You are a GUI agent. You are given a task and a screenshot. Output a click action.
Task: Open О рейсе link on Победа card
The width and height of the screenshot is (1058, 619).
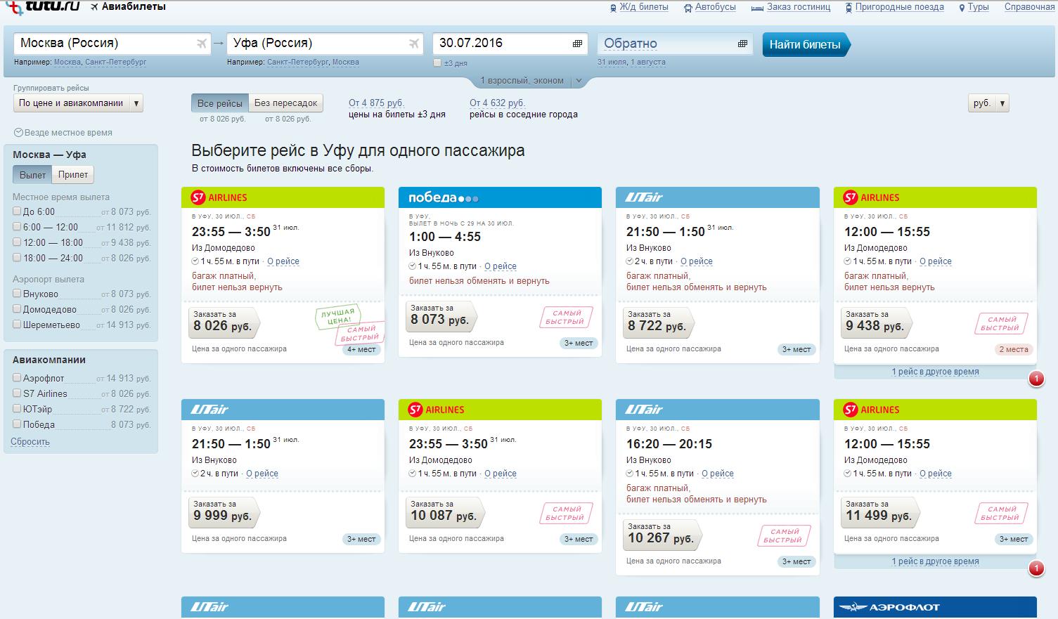[501, 266]
